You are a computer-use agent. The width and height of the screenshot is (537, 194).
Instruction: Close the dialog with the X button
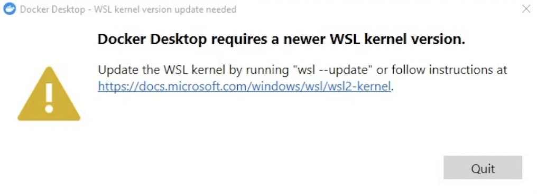[526, 9]
